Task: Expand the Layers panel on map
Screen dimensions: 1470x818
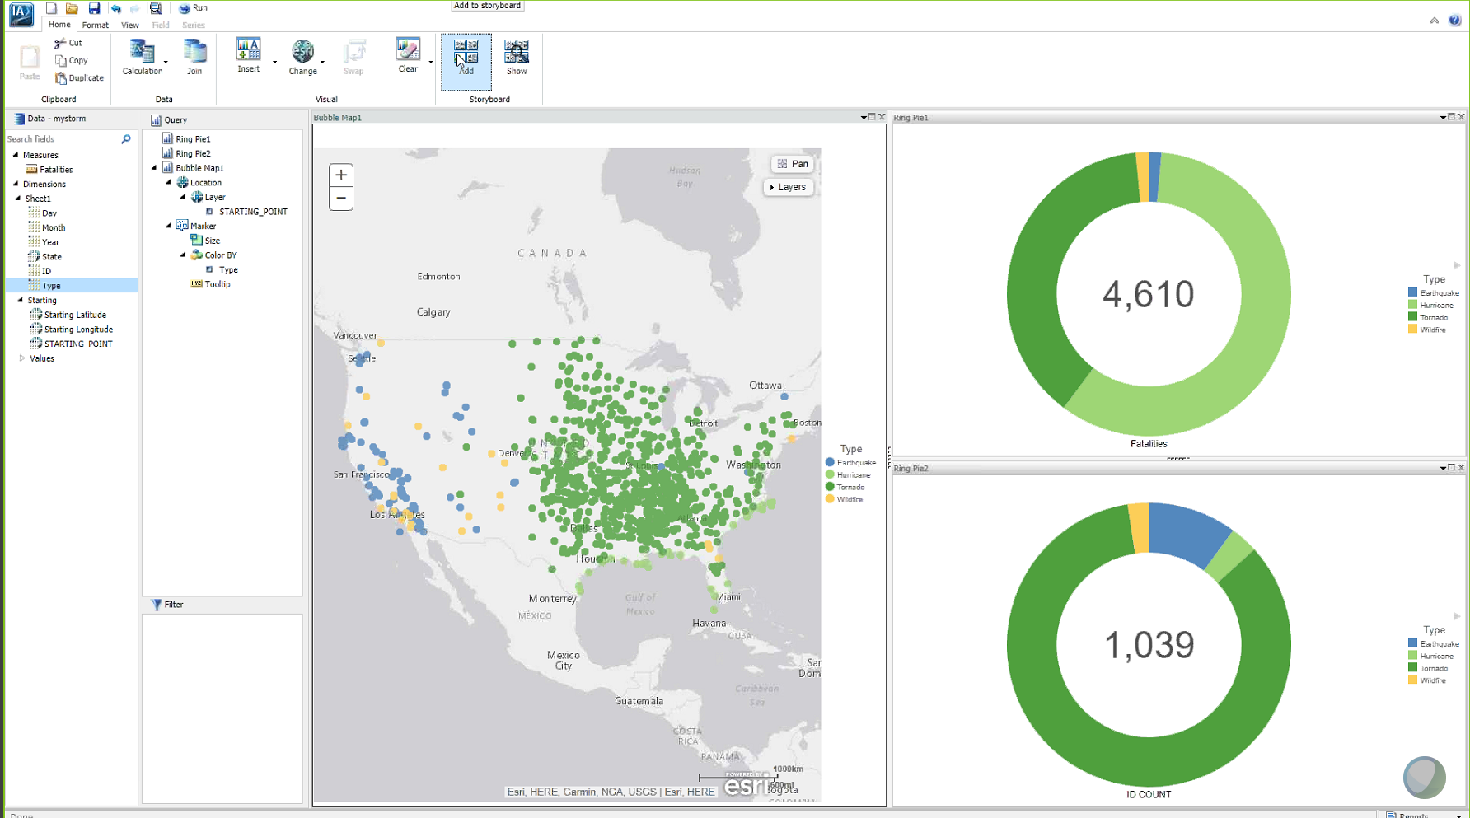Action: click(788, 187)
